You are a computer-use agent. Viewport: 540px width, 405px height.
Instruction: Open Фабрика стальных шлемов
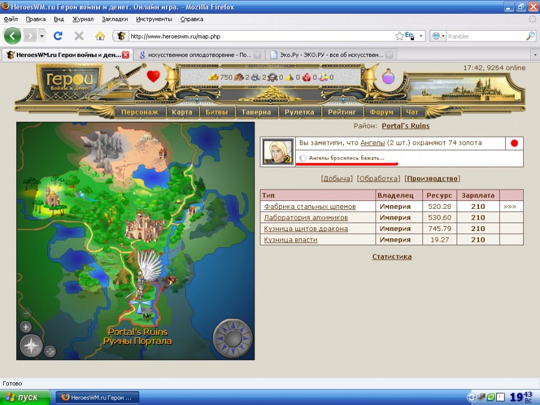click(x=310, y=206)
